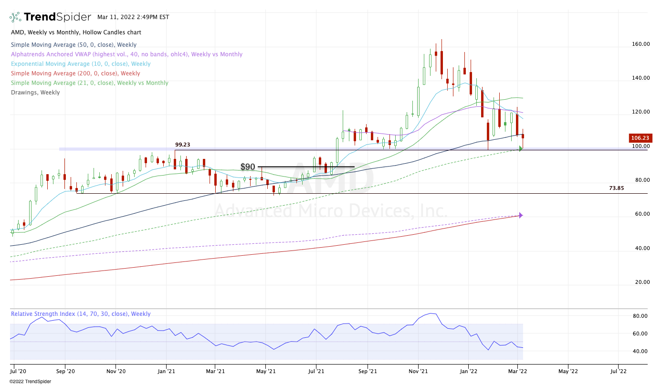Click the "Nov '21" date axis label

tap(418, 370)
